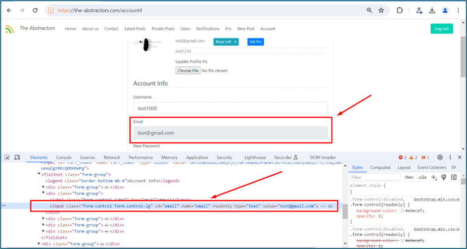Click the Choose File upload button
Screen dimensions: 467x249
(x=188, y=71)
